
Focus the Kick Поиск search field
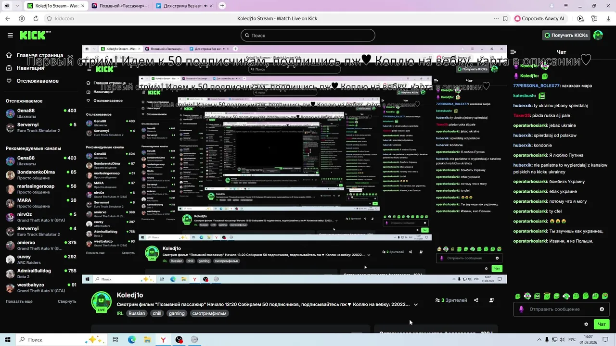click(308, 35)
